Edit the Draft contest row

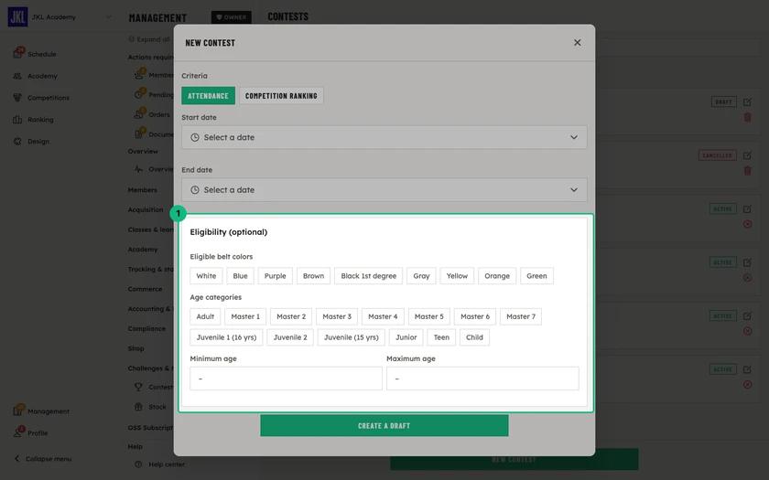[747, 101]
